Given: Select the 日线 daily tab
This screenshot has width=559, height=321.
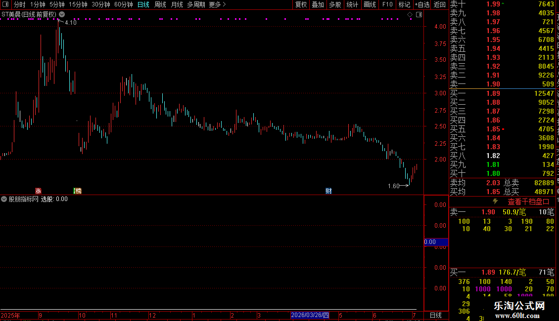Looking at the screenshot, I should coord(143,4).
